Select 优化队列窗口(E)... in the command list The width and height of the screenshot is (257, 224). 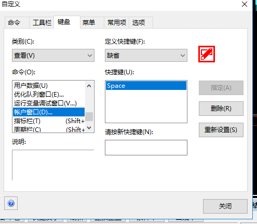[49, 95]
